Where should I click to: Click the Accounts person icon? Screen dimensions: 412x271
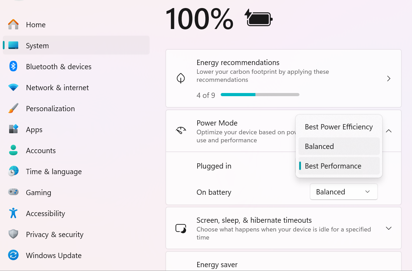[x=13, y=150]
